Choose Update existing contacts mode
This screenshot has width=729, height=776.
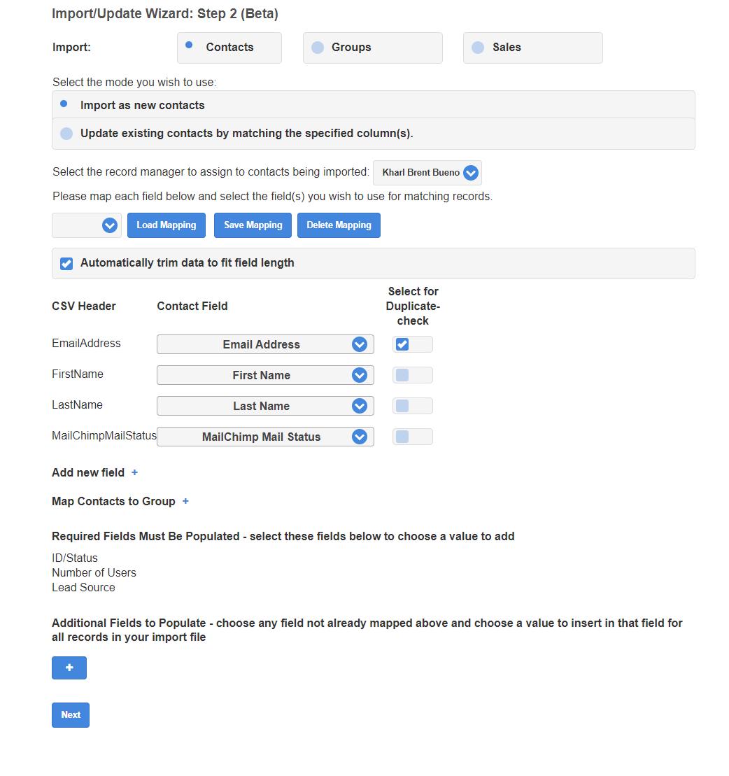(374, 134)
